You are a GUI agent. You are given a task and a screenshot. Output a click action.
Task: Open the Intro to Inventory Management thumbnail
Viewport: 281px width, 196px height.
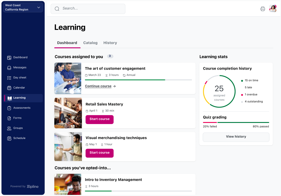pos(68,184)
